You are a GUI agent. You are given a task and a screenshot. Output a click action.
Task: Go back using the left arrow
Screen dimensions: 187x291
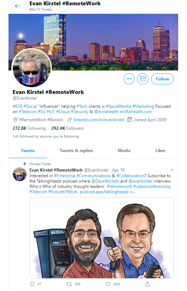[x=17, y=6]
